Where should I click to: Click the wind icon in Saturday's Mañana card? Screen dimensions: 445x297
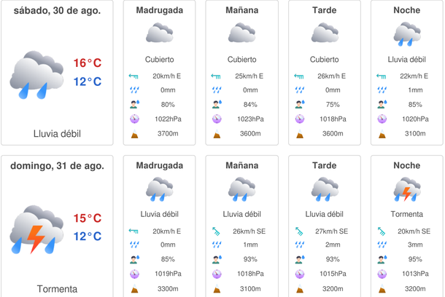tap(217, 76)
